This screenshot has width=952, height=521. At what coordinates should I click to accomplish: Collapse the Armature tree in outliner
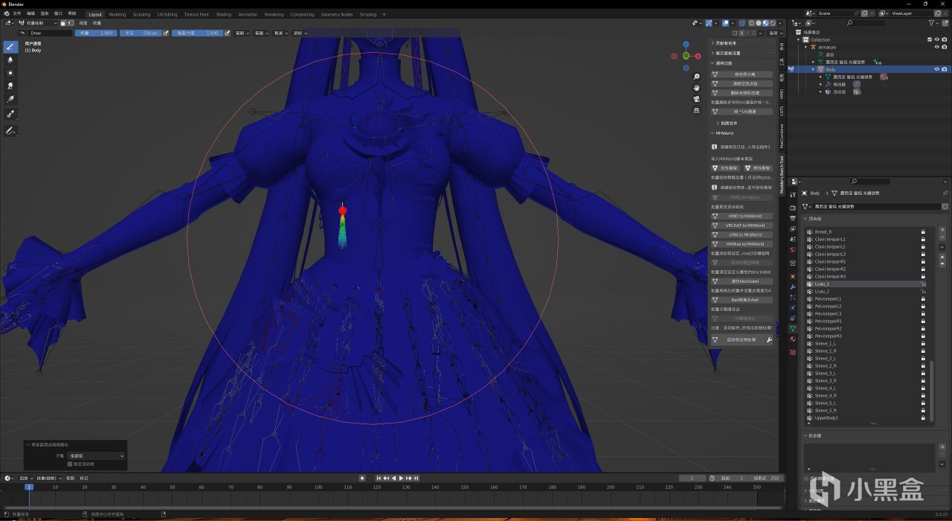pyautogui.click(x=805, y=47)
